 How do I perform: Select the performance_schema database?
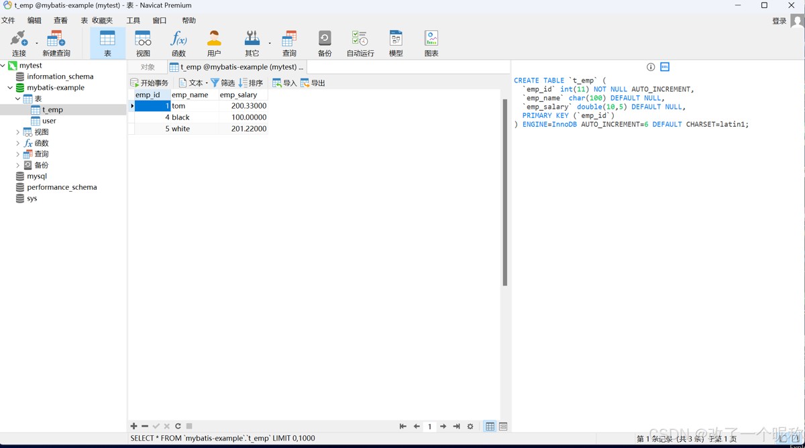click(x=62, y=187)
